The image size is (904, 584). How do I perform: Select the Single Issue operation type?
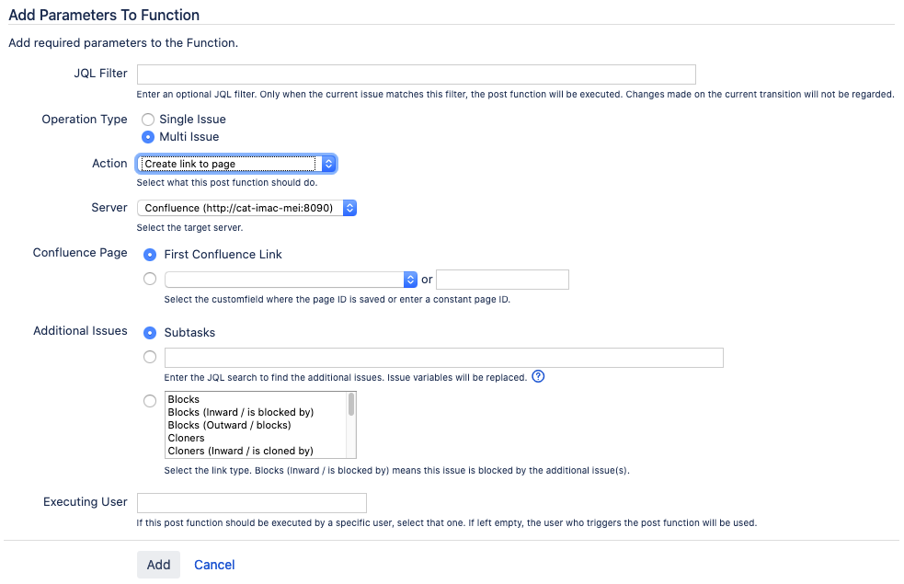tap(148, 120)
